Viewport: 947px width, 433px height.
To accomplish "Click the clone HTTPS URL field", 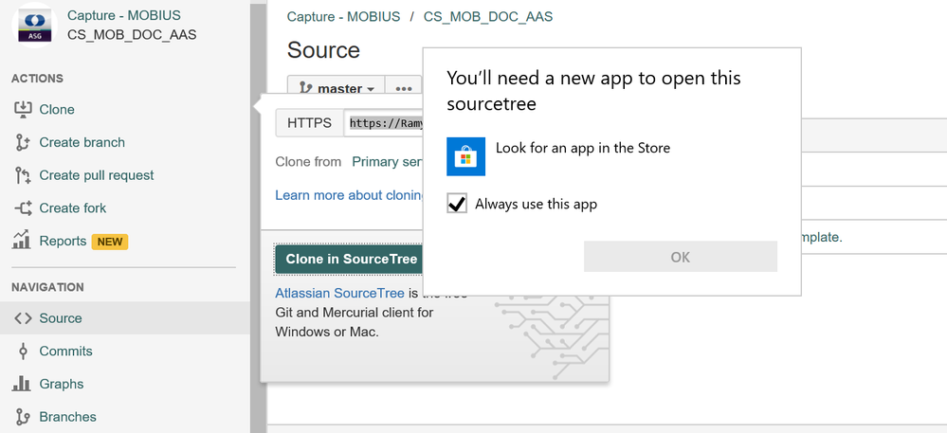I will (384, 123).
